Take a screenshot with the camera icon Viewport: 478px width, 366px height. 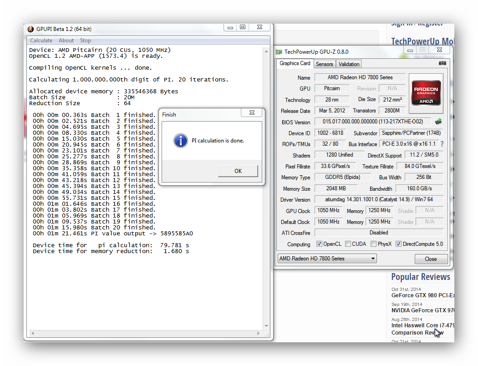tap(442, 63)
